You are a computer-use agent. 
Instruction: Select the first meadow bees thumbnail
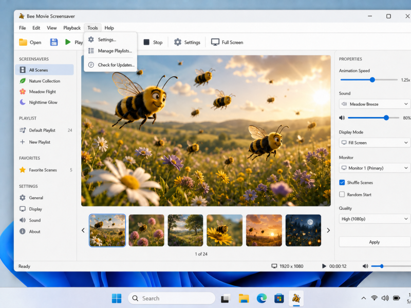(107, 230)
